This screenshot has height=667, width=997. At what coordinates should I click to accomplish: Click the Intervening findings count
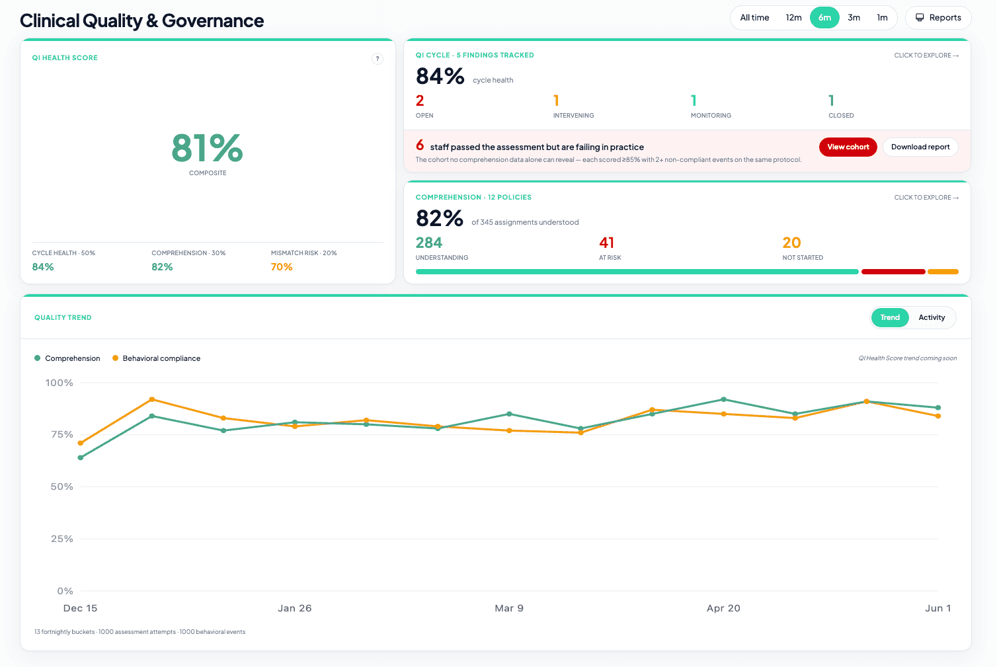pyautogui.click(x=556, y=100)
